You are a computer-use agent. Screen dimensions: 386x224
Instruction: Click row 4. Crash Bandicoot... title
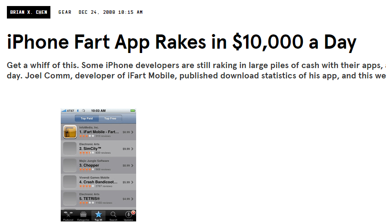[x=98, y=182]
